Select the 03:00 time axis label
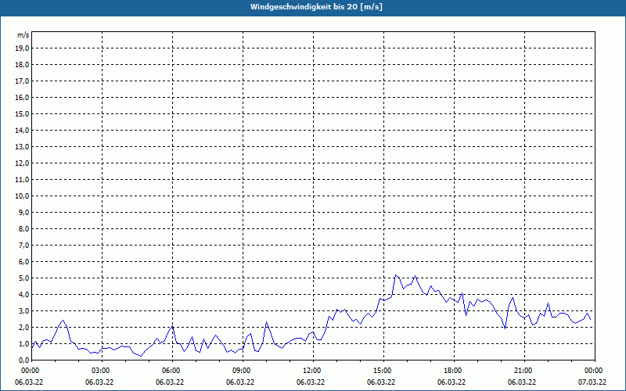 point(102,371)
